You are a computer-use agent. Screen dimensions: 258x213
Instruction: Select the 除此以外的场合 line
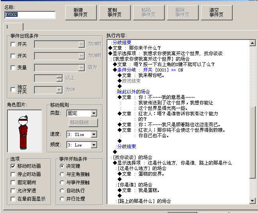click(x=133, y=92)
